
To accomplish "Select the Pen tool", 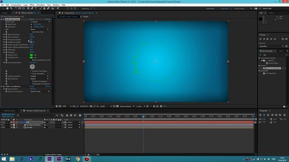I will [x=32, y=9].
